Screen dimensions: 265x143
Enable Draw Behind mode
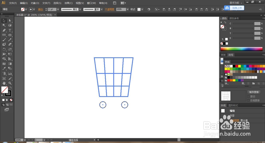pos(7,105)
